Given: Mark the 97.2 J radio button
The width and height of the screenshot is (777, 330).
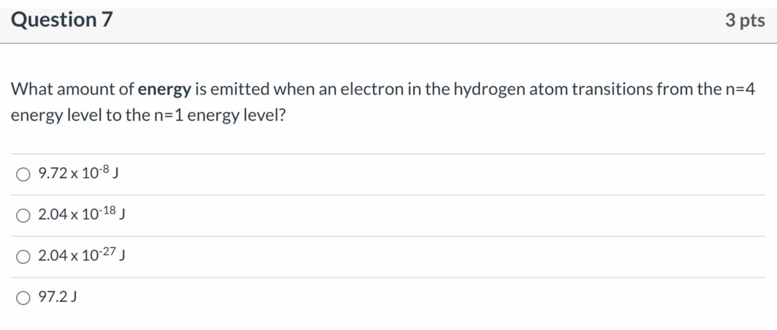Looking at the screenshot, I should 23,298.
